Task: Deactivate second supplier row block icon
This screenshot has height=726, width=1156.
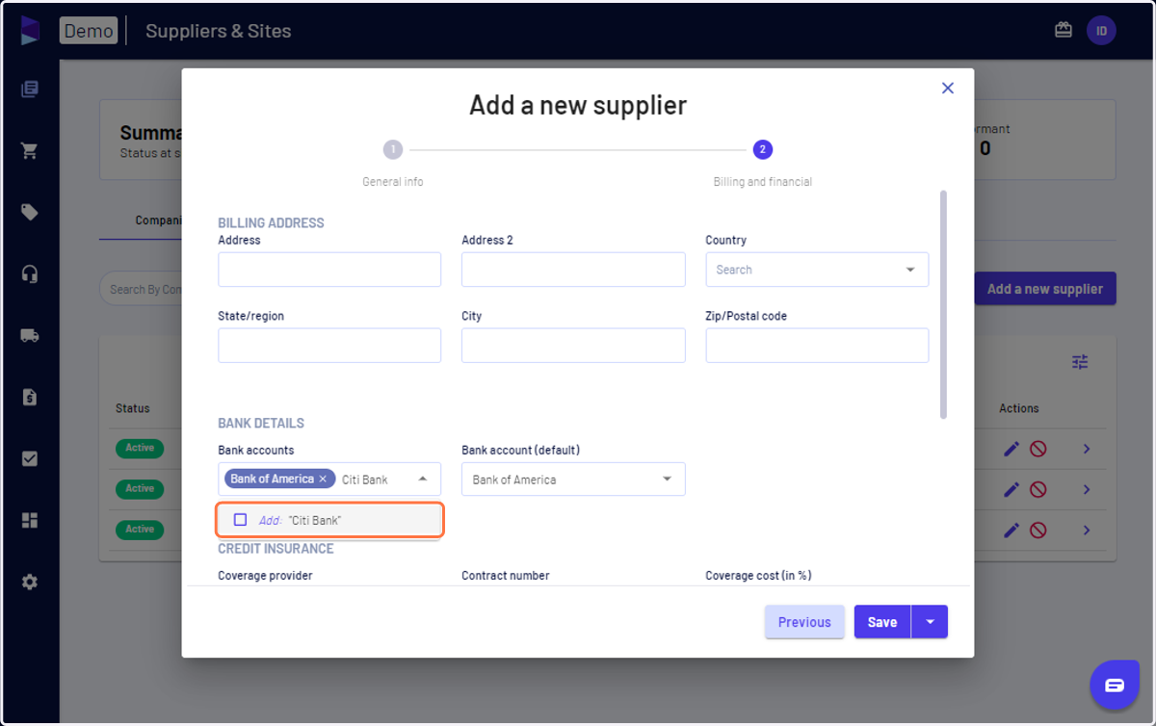Action: click(x=1038, y=489)
